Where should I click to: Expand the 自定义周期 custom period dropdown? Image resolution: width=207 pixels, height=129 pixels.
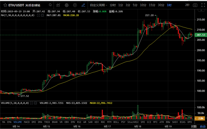click(99, 5)
